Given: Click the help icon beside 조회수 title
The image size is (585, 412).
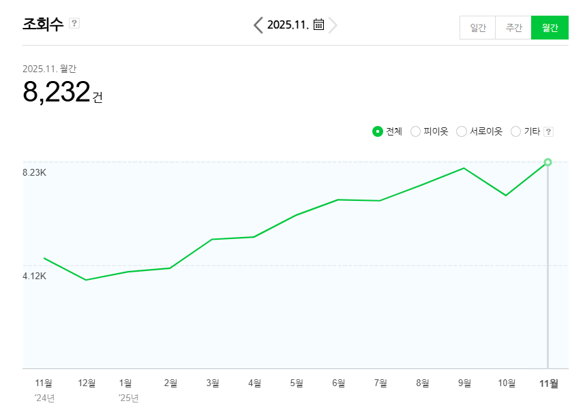Looking at the screenshot, I should [74, 24].
